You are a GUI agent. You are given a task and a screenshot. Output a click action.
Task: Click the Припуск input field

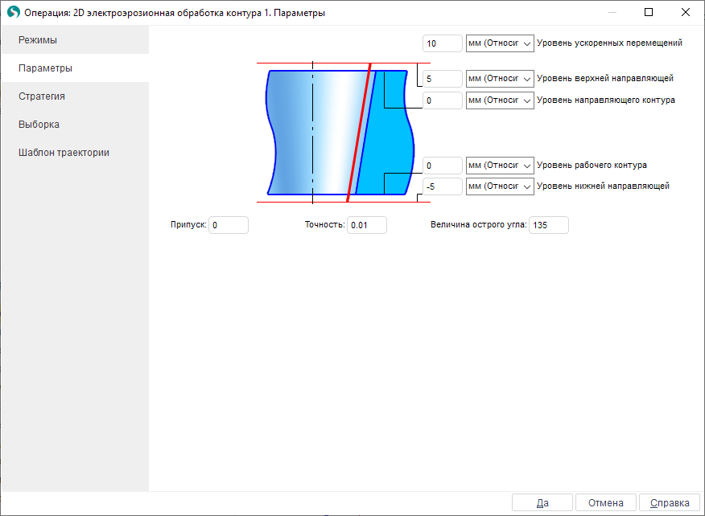229,226
